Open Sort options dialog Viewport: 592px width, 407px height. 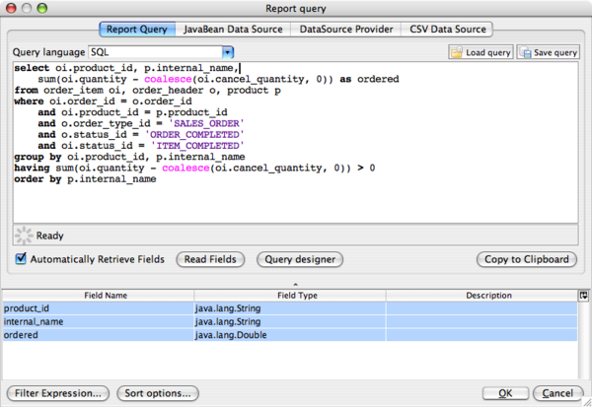tap(158, 393)
